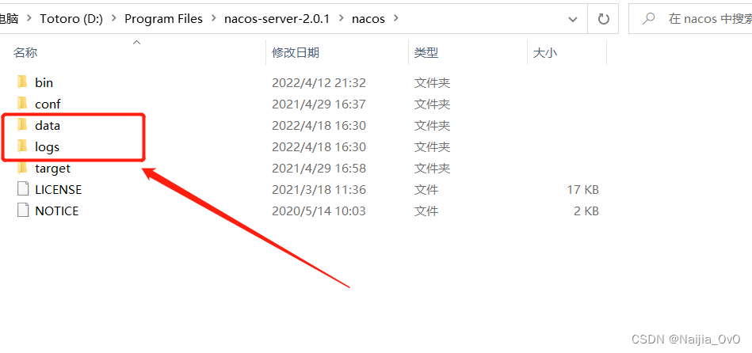Expand chevron before Totoro (D:)
The height and width of the screenshot is (353, 752).
29,19
